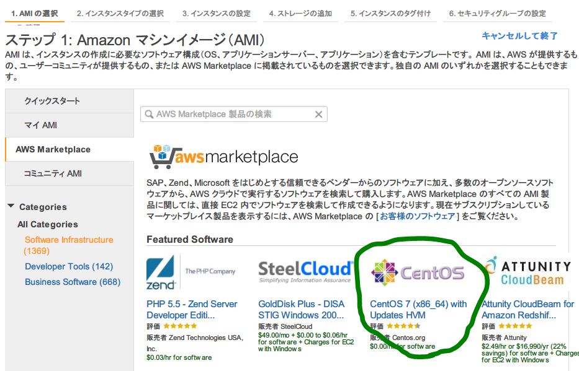Screen dimensions: 579x371
Task: Collapse the Categories section
Action: pos(11,206)
